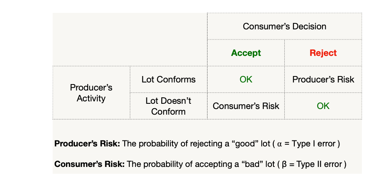Click the Producer's Risk table cell

323,80
